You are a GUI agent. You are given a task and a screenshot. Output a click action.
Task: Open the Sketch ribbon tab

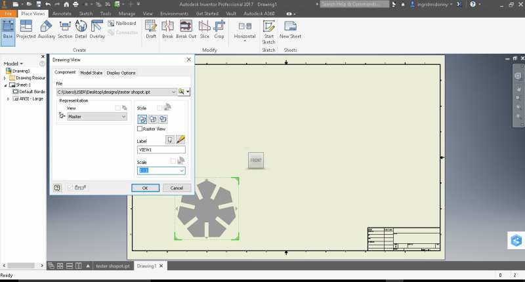click(86, 14)
